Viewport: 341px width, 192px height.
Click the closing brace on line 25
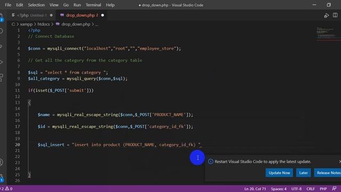click(29, 174)
